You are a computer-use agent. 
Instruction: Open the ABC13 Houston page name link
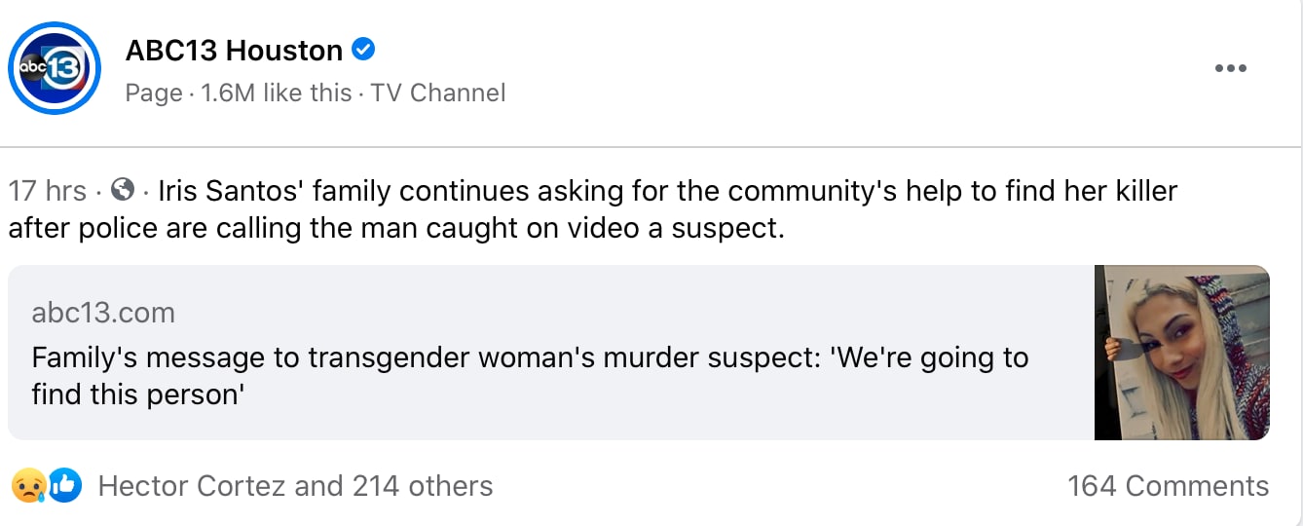[x=234, y=50]
